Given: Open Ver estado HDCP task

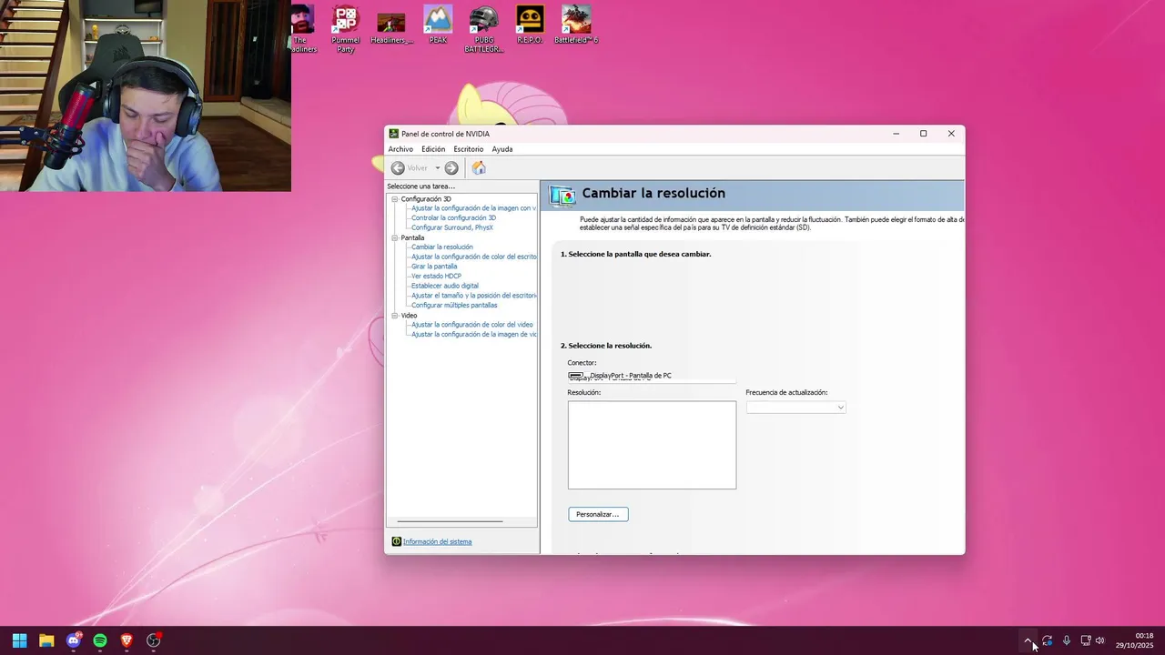Looking at the screenshot, I should [436, 277].
